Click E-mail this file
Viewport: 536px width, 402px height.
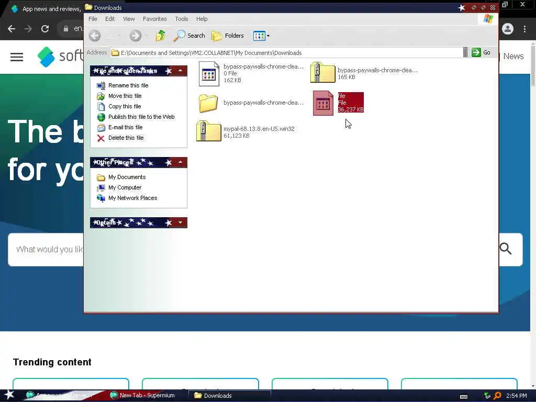[x=126, y=127]
